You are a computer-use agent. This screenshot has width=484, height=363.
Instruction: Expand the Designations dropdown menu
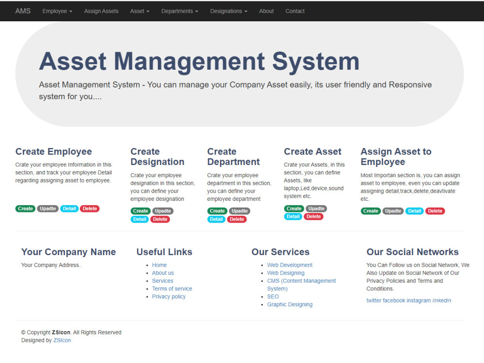[229, 11]
